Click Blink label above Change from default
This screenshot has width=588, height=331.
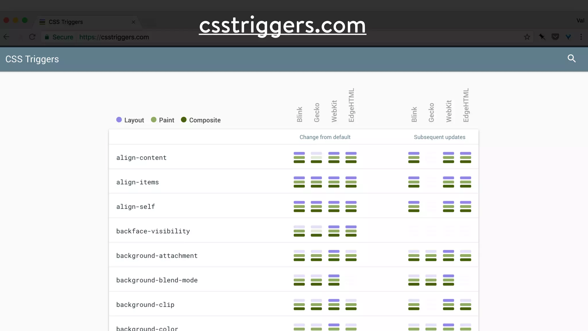(299, 114)
